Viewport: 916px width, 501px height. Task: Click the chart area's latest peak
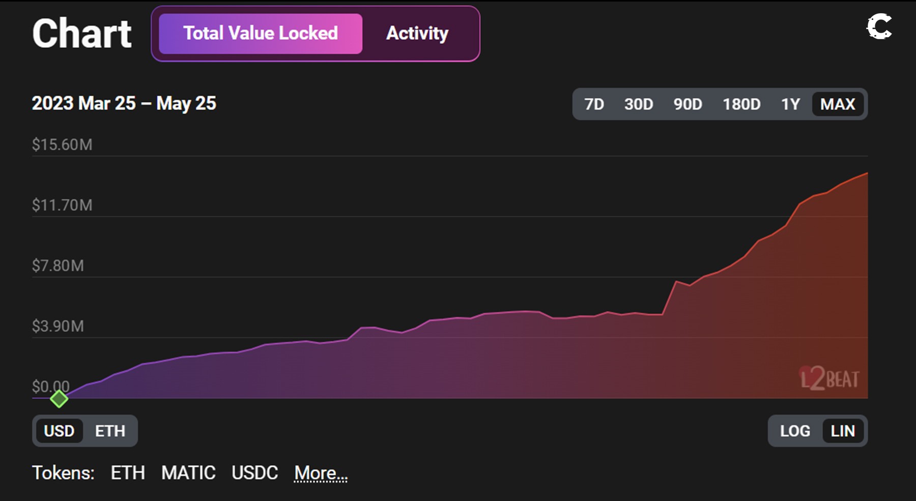point(866,174)
